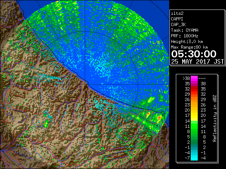Pick the dark red 32–35 dBZ swatch

tap(194, 89)
